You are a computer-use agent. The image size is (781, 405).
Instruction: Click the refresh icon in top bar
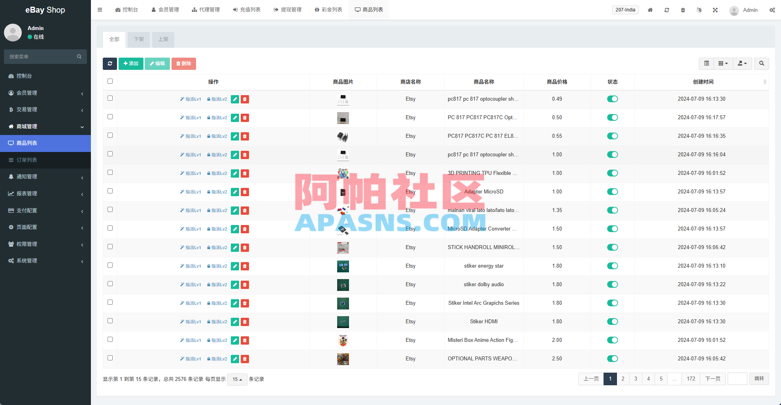click(667, 10)
